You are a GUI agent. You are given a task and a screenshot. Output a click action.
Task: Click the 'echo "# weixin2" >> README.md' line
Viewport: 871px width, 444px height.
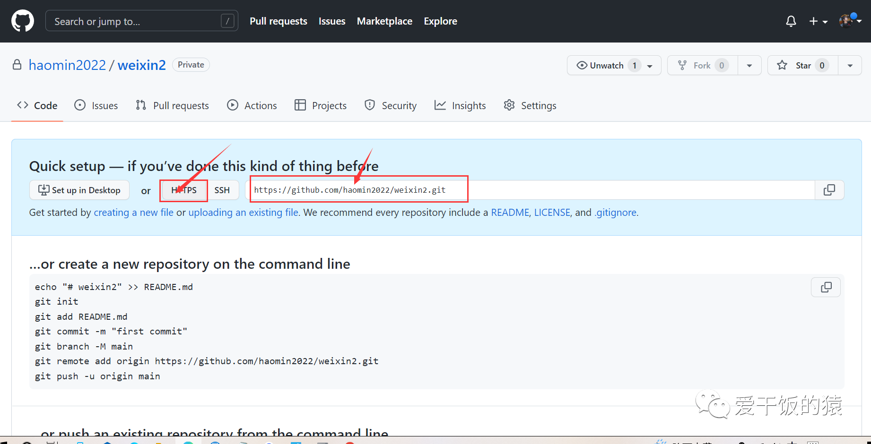(114, 287)
